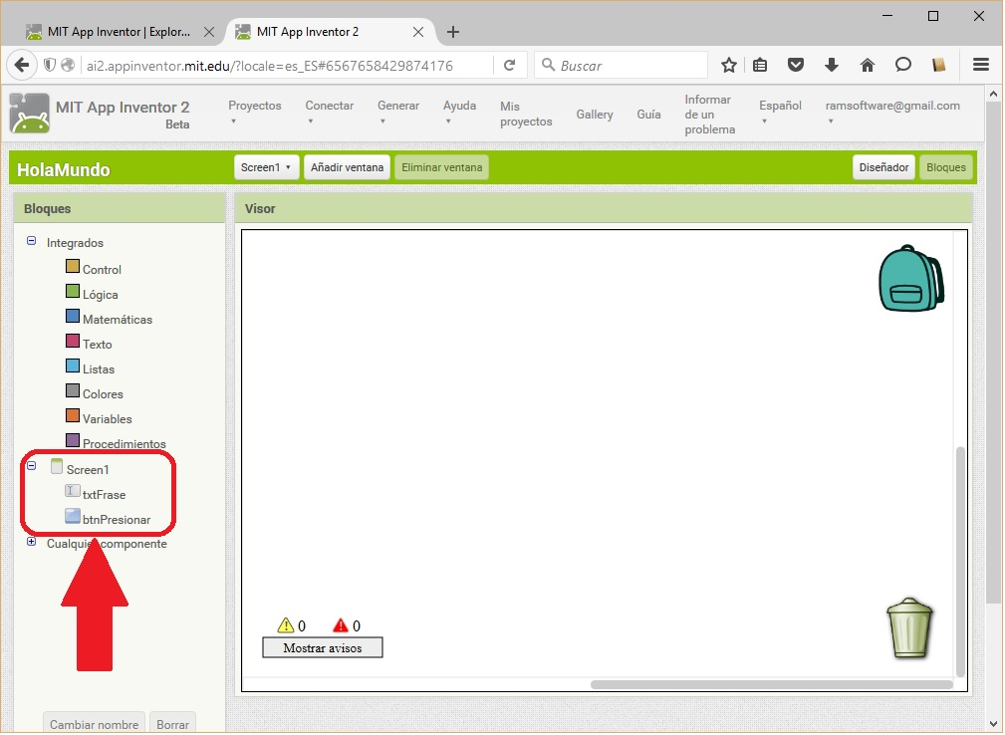Click the trash can icon
Viewport: 1005px width, 735px height.
[x=909, y=627]
